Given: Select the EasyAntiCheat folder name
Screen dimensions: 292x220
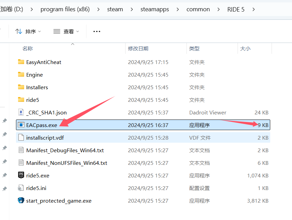Looking at the screenshot, I should tap(44, 62).
